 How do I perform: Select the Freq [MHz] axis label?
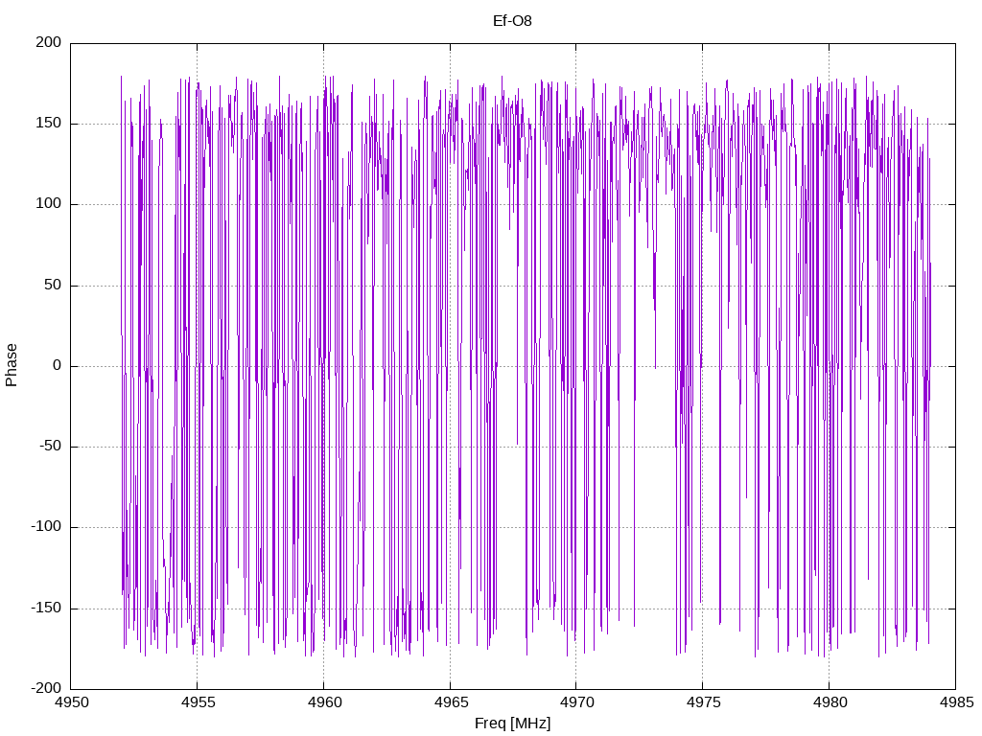pyautogui.click(x=512, y=724)
